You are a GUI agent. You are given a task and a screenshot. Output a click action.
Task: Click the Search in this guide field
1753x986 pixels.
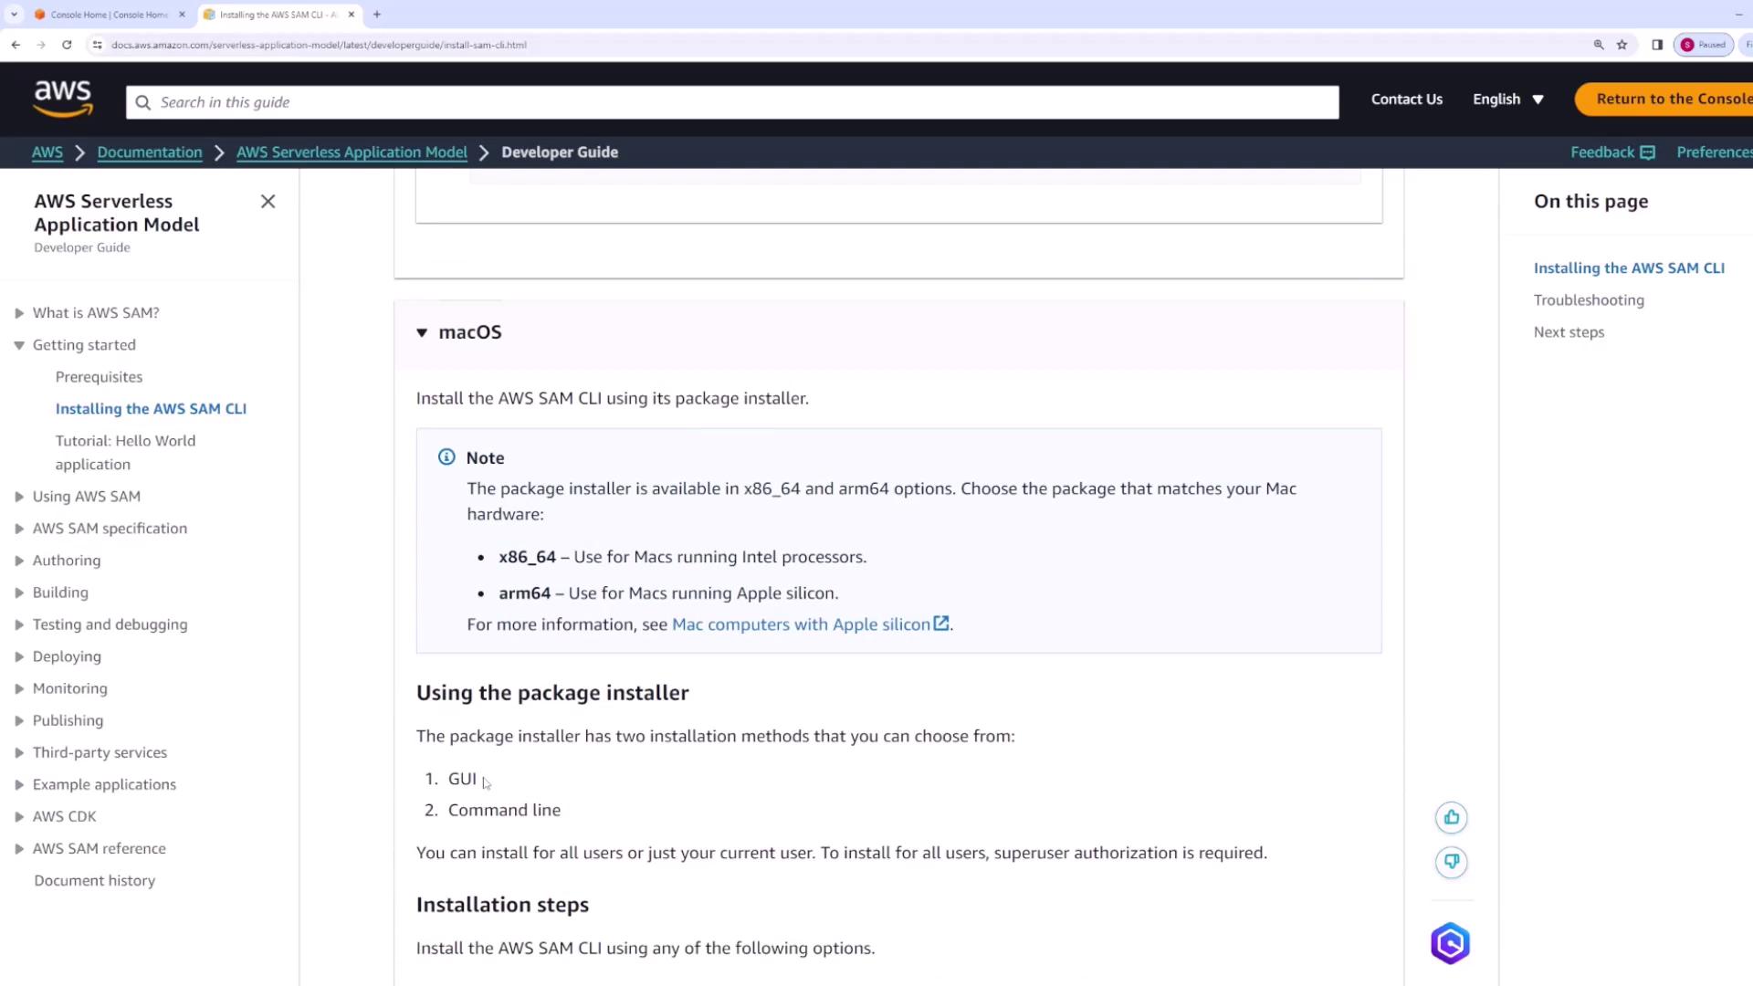pyautogui.click(x=730, y=102)
